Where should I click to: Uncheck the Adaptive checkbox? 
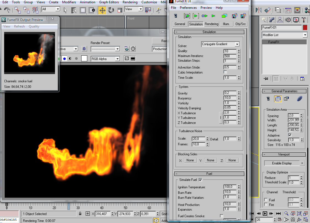pos(290,135)
